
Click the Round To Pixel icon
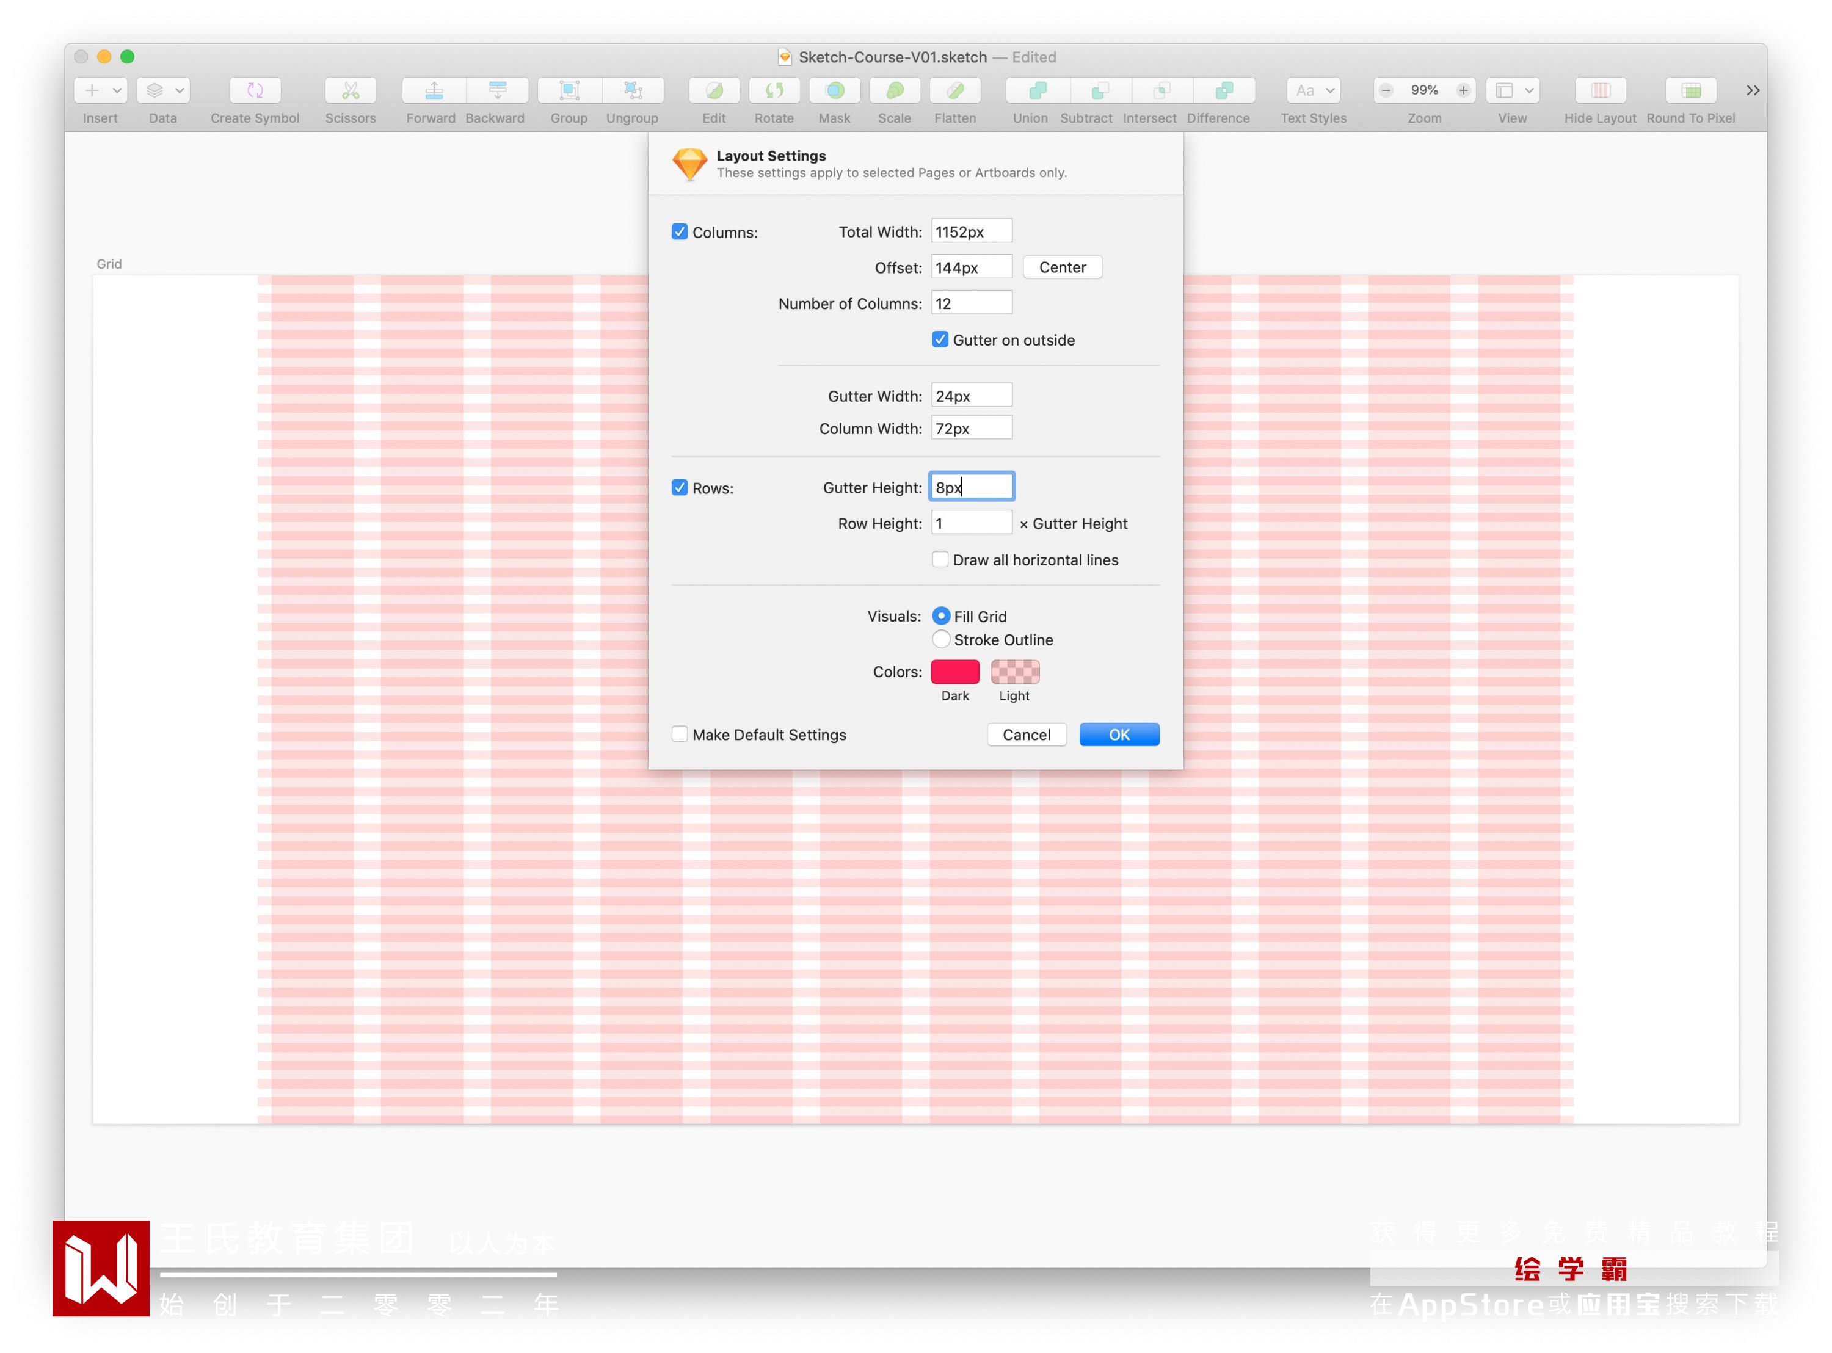point(1690,90)
